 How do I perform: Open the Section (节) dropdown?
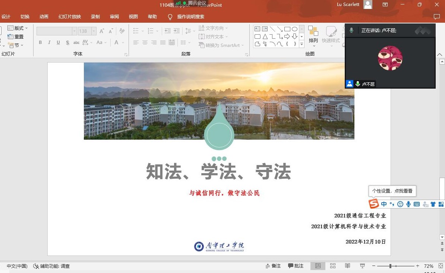[x=16, y=45]
